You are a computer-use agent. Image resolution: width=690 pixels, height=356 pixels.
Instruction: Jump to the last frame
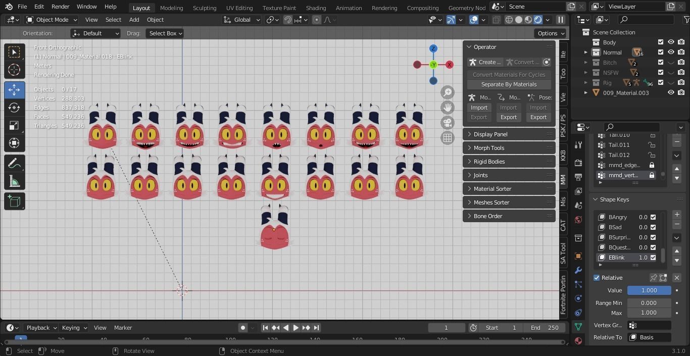(x=316, y=328)
